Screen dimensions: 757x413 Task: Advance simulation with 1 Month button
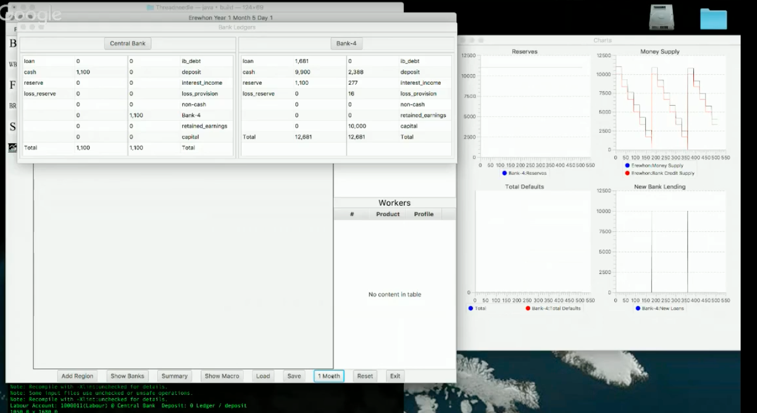coord(329,376)
